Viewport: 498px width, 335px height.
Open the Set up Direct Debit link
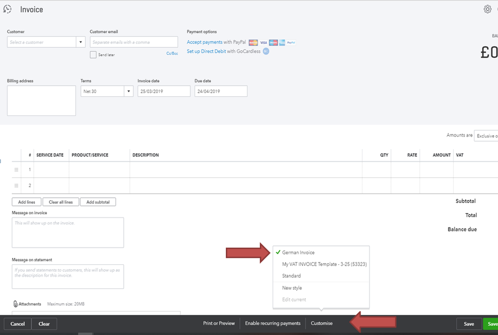pos(206,51)
